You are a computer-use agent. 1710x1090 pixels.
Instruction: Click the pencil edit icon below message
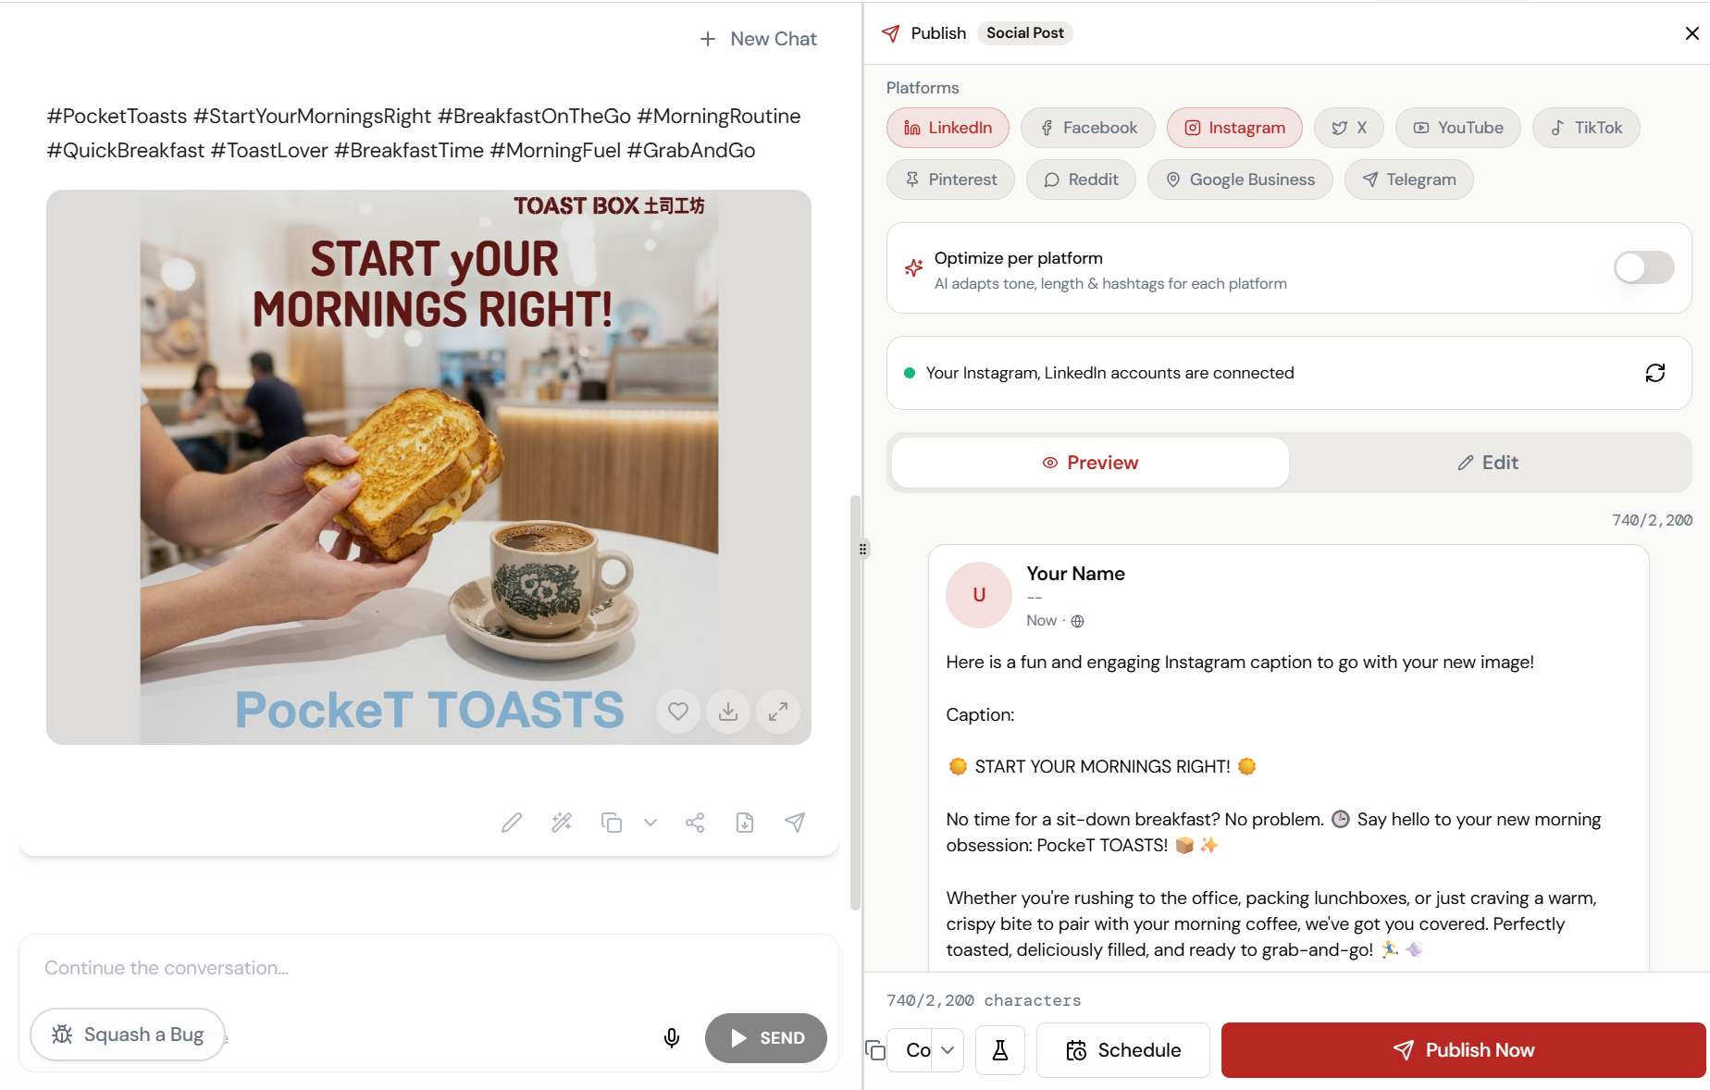(512, 823)
